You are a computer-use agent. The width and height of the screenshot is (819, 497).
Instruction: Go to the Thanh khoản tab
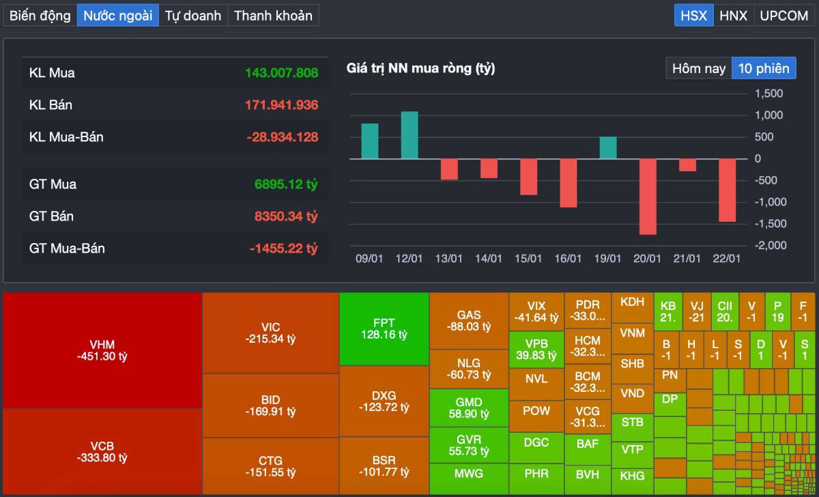tap(273, 15)
